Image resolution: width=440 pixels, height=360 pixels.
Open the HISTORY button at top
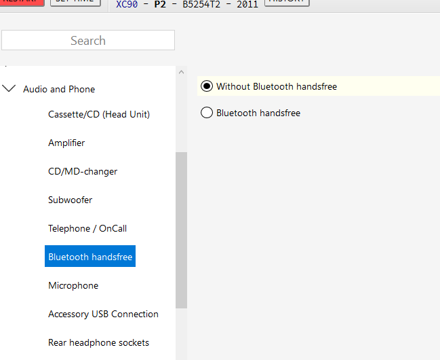[x=287, y=2]
